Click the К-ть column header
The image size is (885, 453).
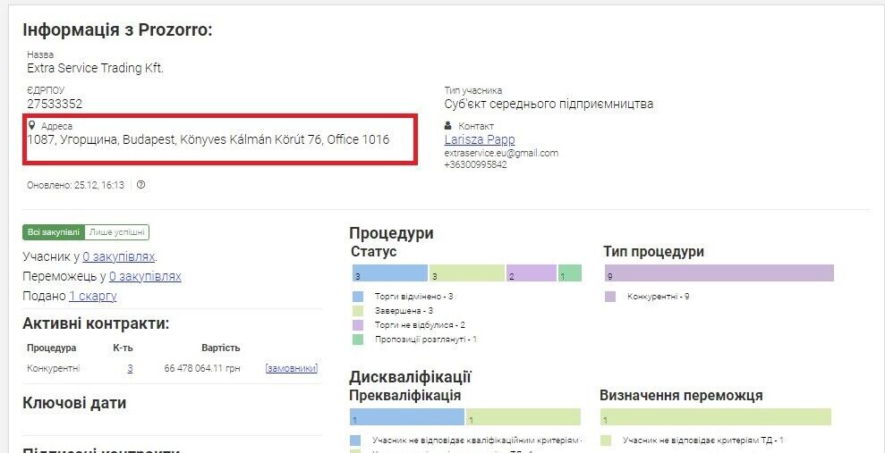pyautogui.click(x=123, y=348)
